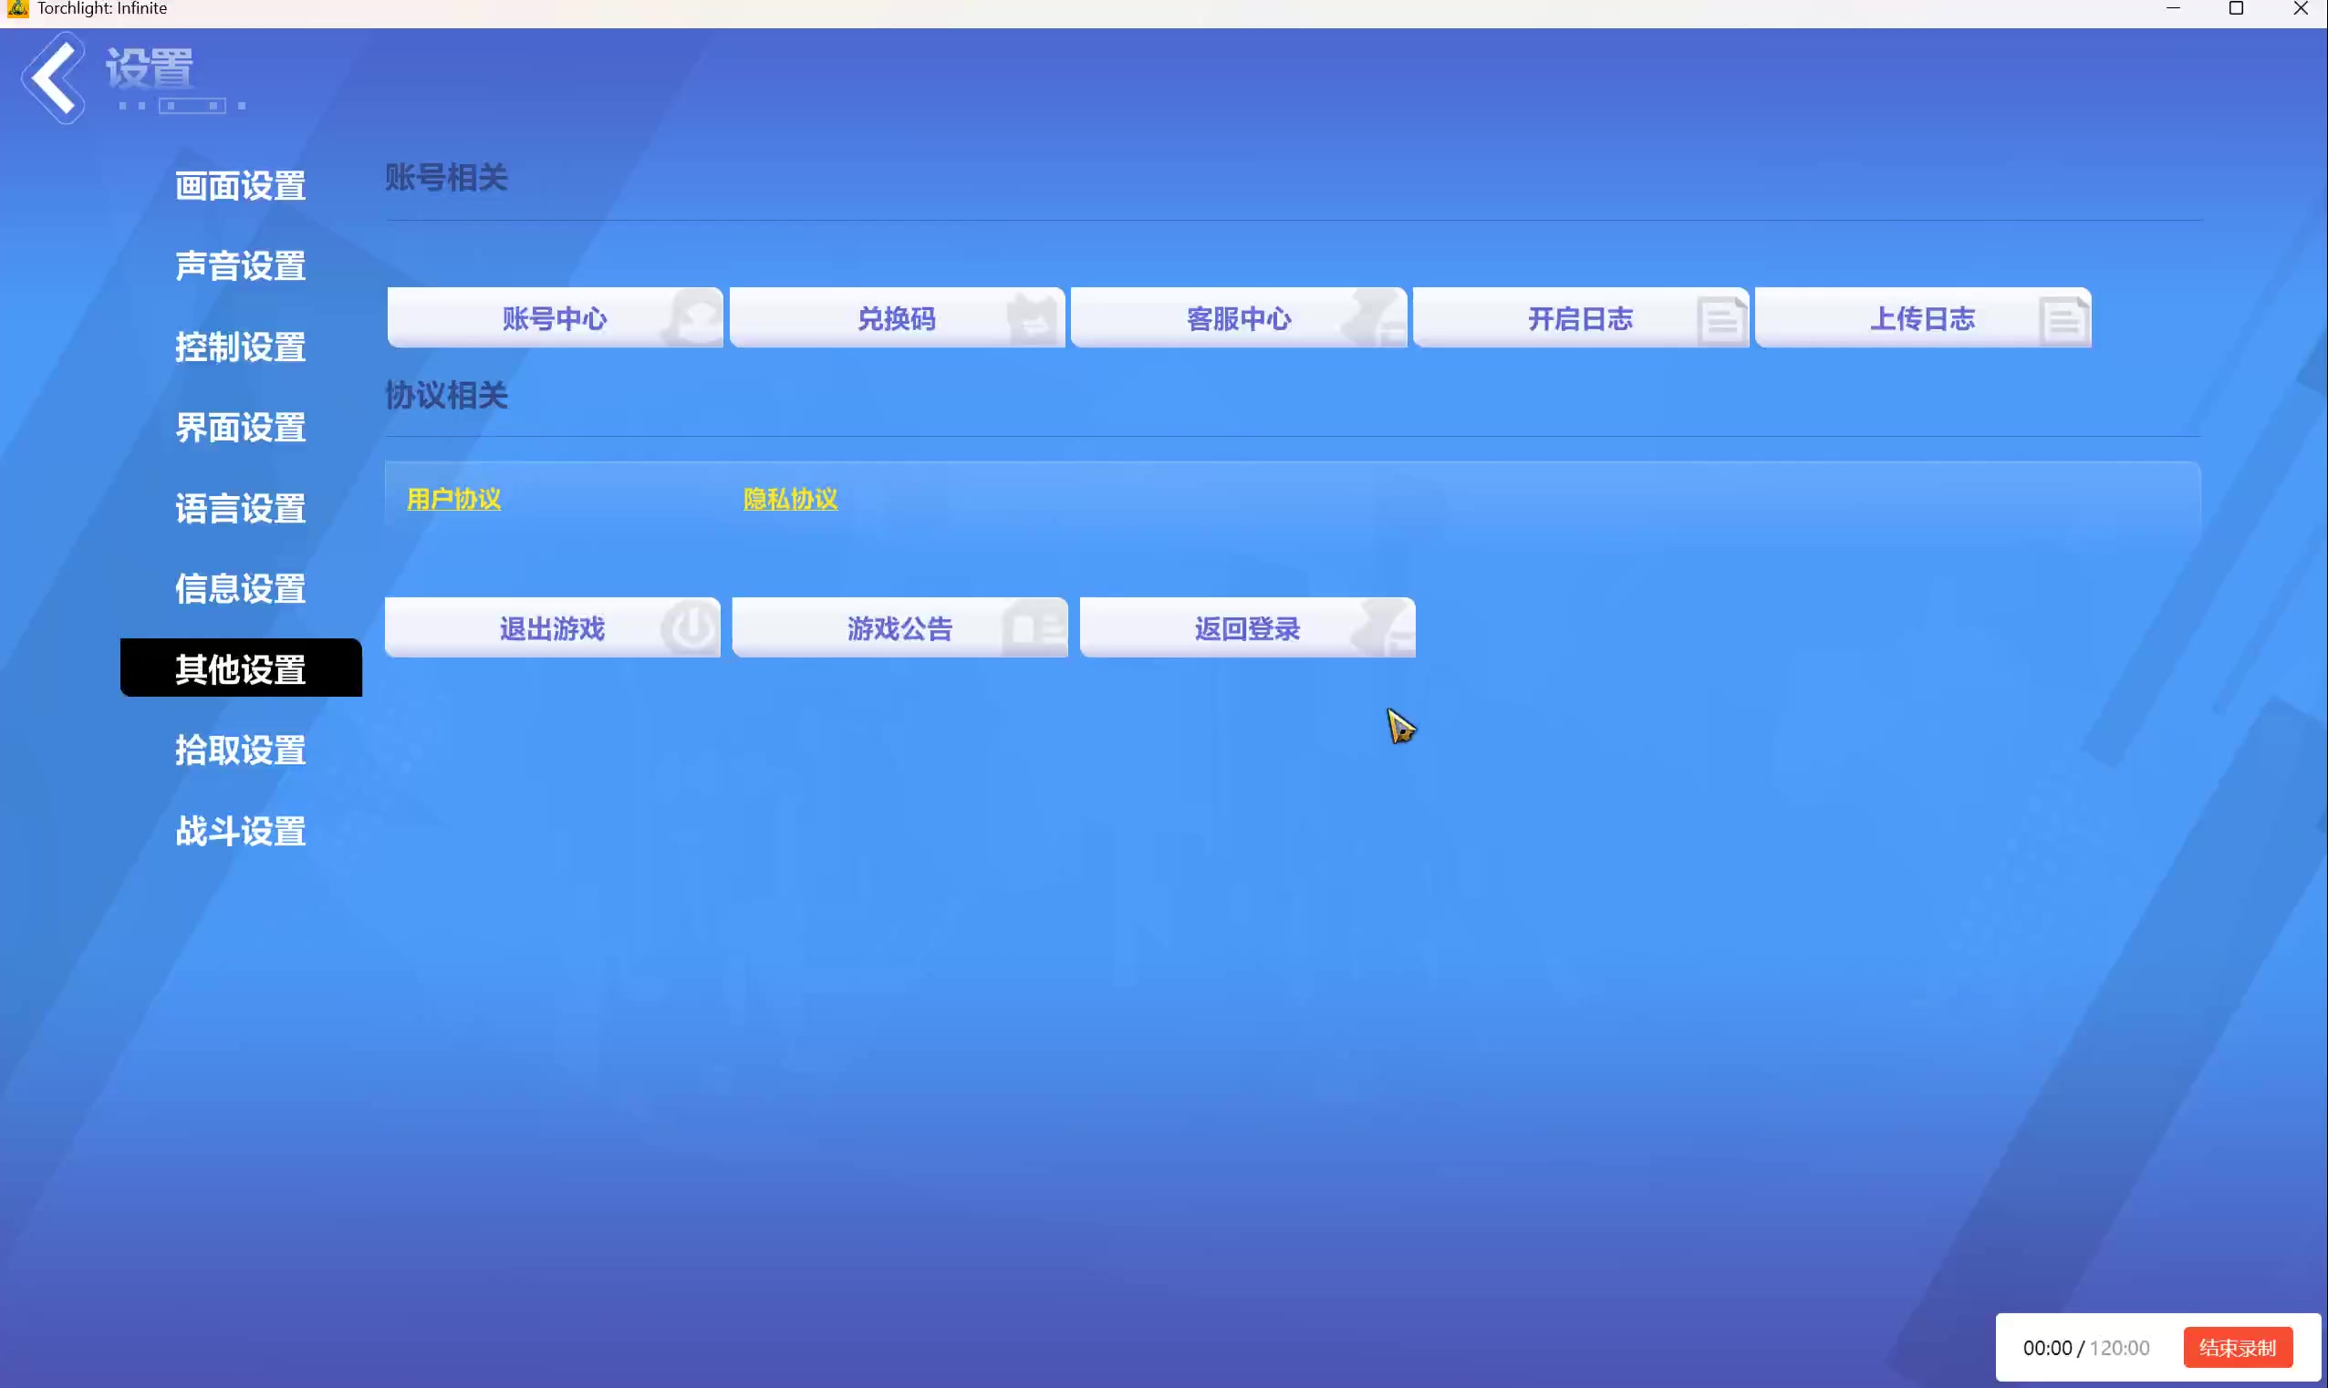Open the 用户协议 link
This screenshot has width=2328, height=1388.
coord(453,500)
